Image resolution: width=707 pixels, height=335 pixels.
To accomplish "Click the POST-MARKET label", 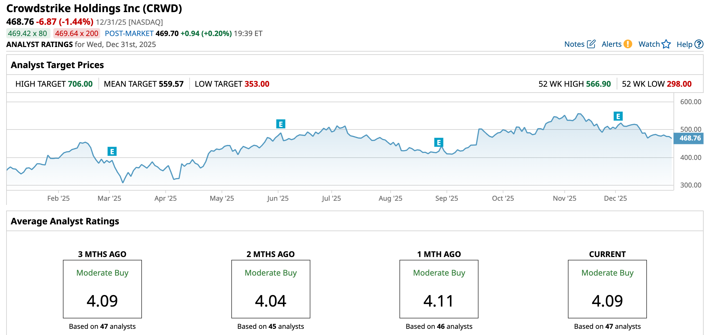I will coord(129,33).
